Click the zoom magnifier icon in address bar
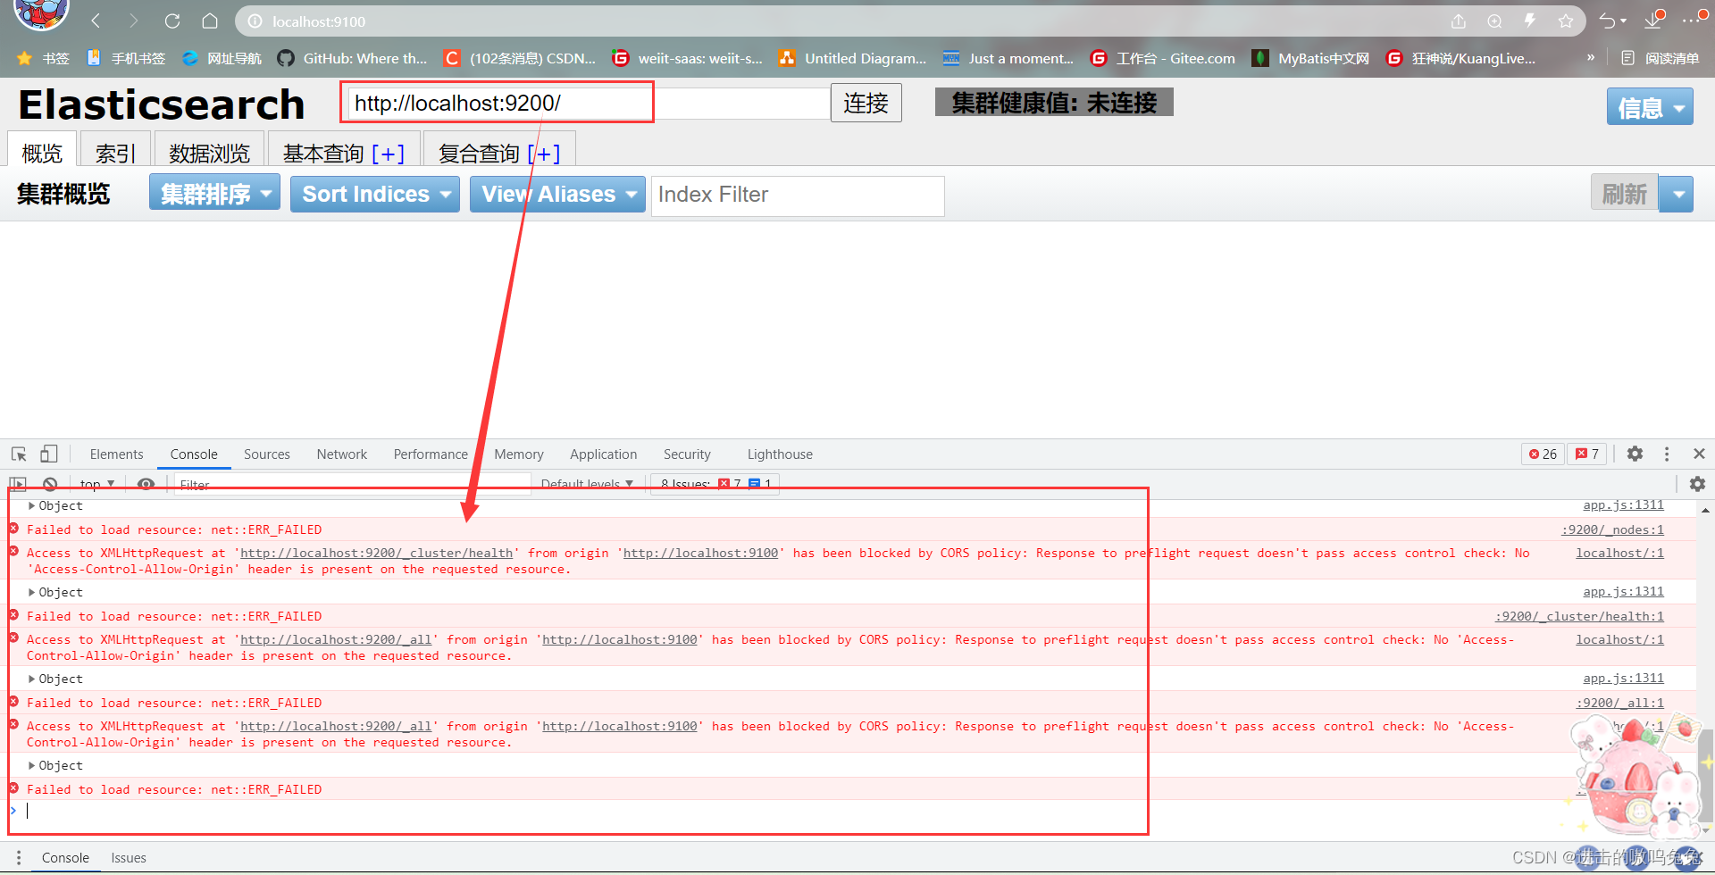This screenshot has width=1715, height=875. point(1494,21)
